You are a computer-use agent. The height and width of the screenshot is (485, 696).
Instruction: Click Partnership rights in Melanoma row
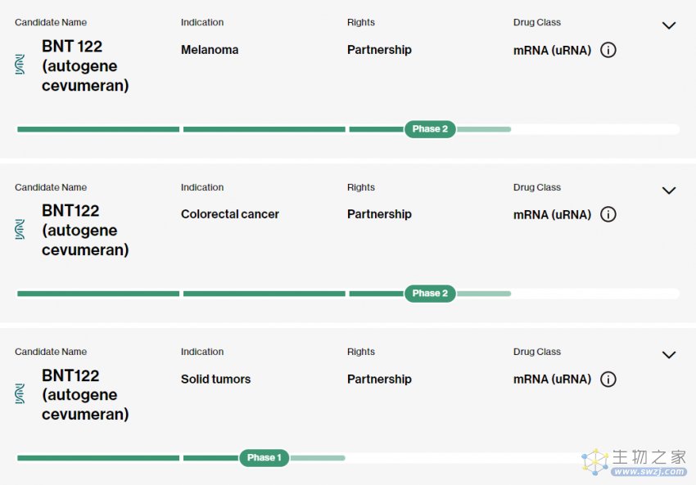(379, 50)
